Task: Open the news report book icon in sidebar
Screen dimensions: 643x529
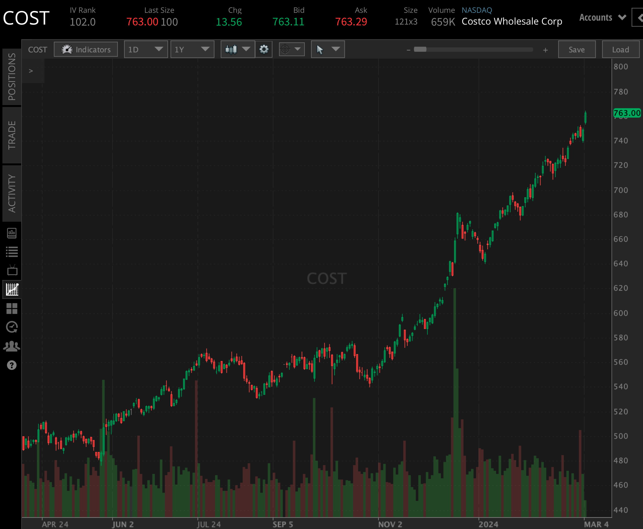Action: tap(12, 233)
